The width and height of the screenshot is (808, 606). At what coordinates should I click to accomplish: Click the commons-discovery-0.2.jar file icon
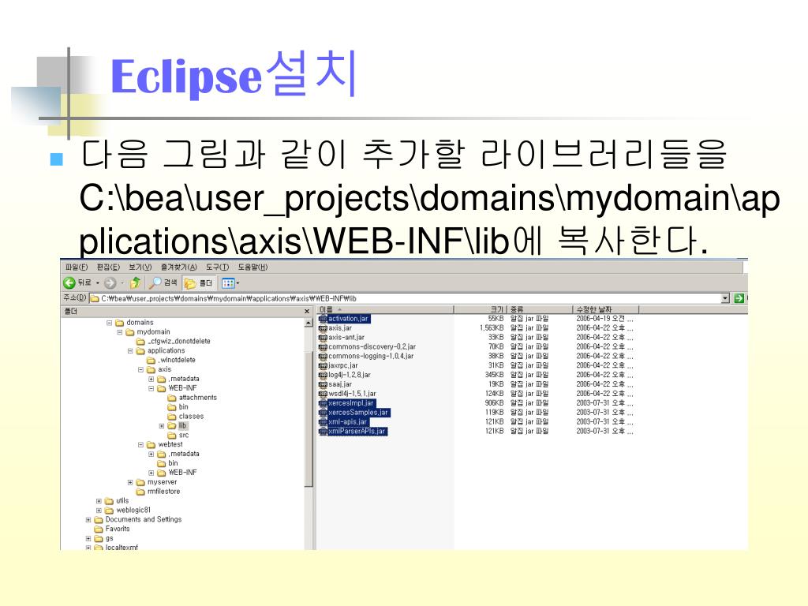pos(323,347)
